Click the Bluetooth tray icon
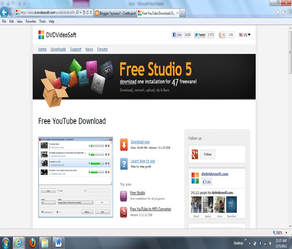Viewport: 292px width, 249px height. pos(260,243)
